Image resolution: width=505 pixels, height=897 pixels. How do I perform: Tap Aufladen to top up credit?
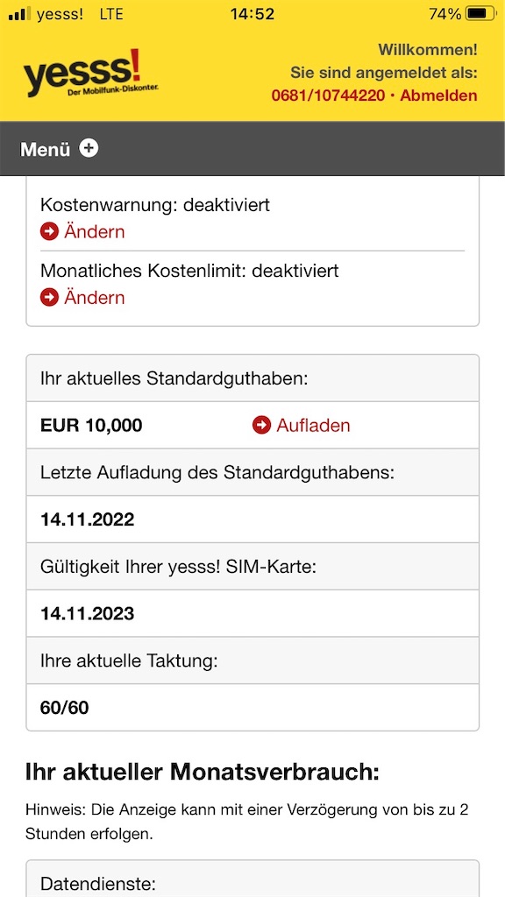tap(313, 425)
